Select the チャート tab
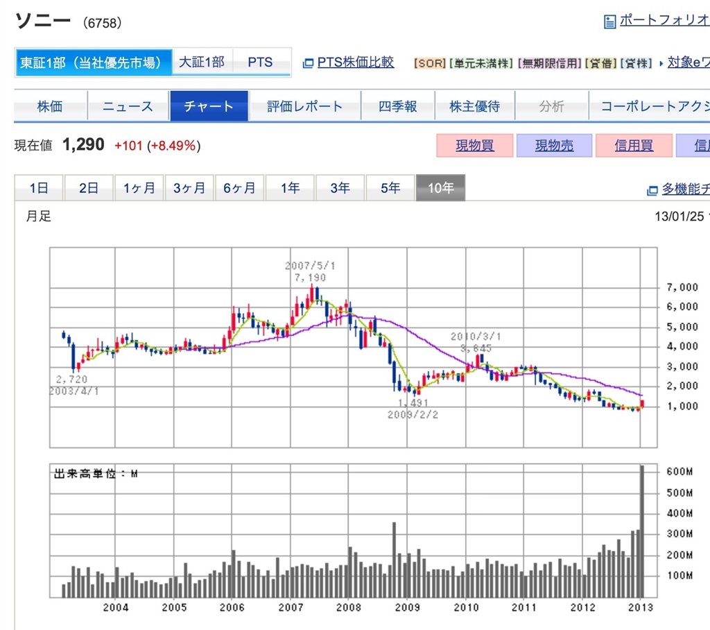This screenshot has height=630, width=710. coord(209,106)
